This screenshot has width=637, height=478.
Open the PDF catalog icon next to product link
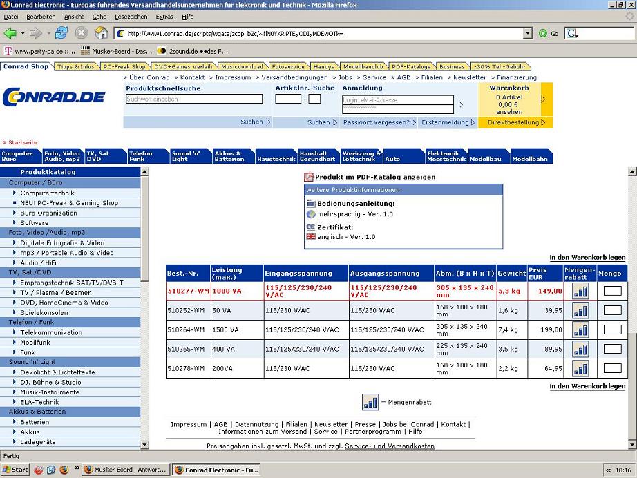tap(309, 177)
